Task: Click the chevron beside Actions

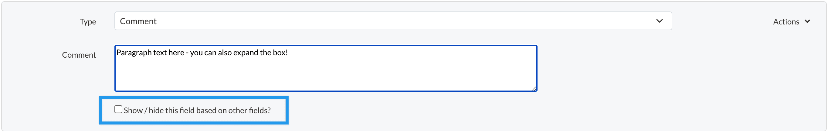Action: 807,21
